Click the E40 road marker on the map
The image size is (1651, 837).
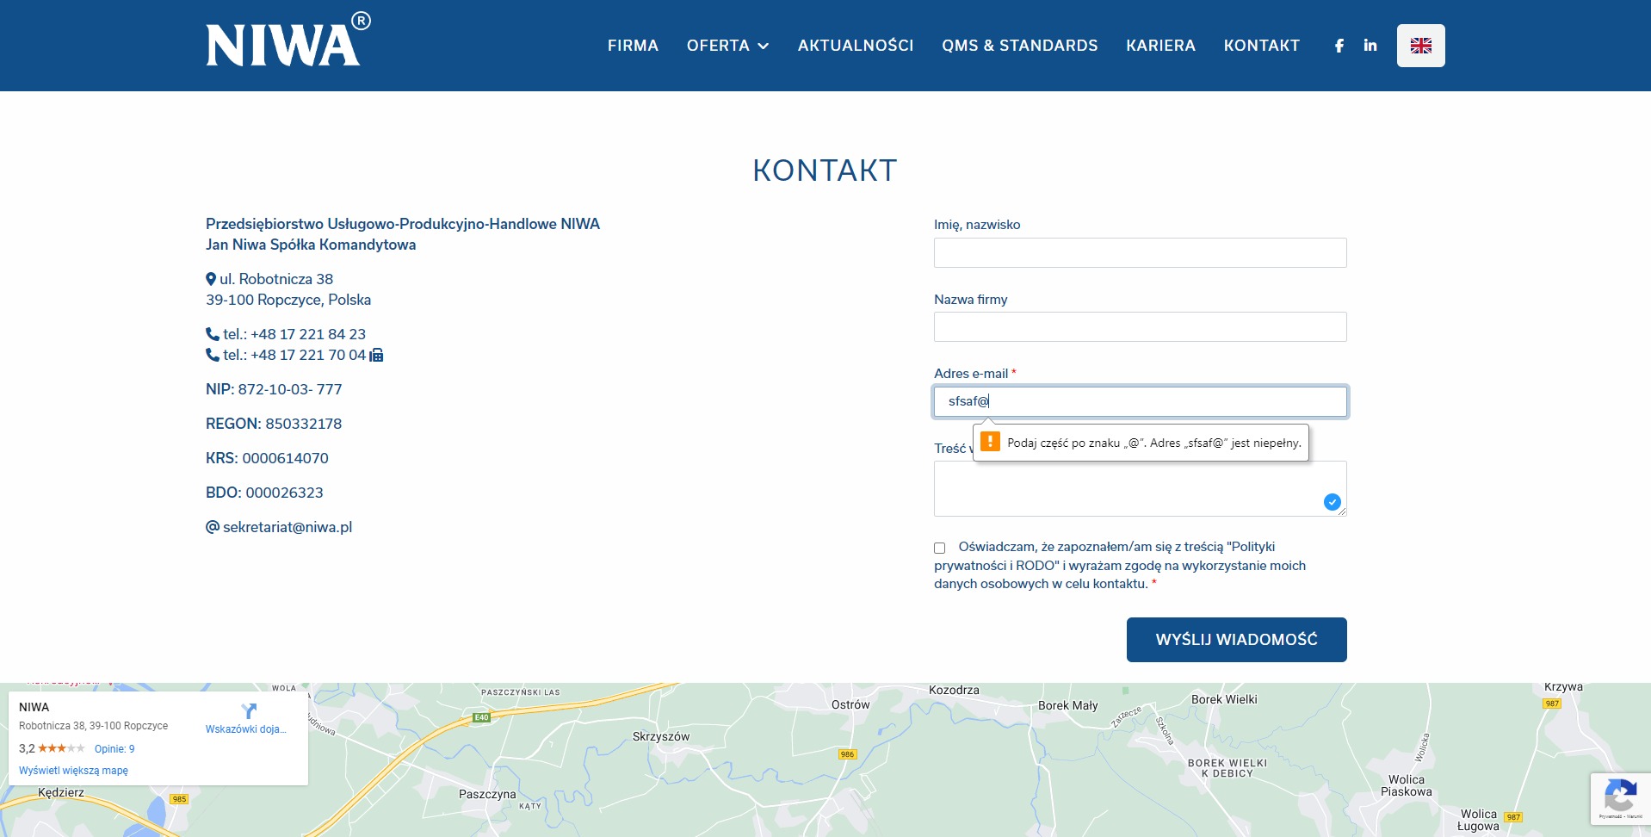coord(481,717)
